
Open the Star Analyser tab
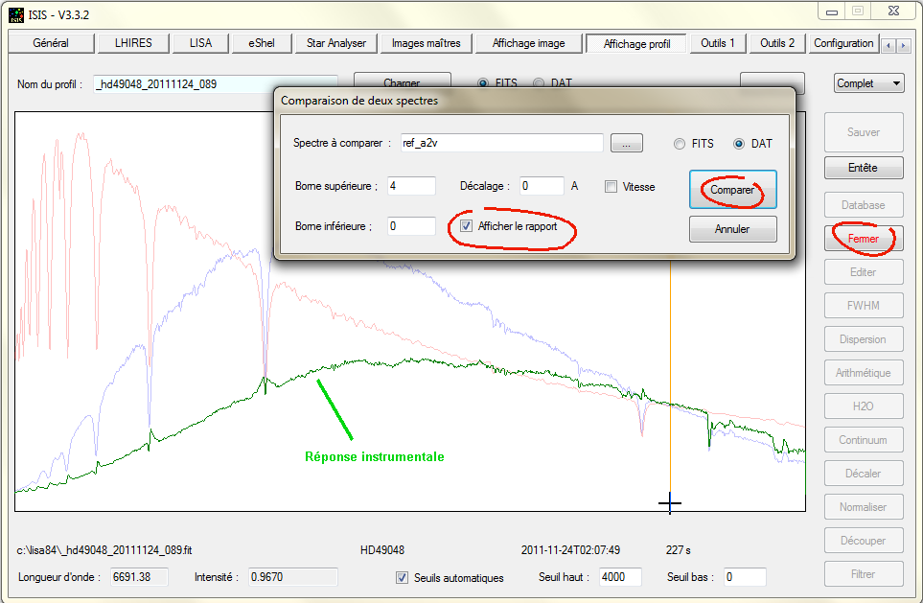(336, 43)
